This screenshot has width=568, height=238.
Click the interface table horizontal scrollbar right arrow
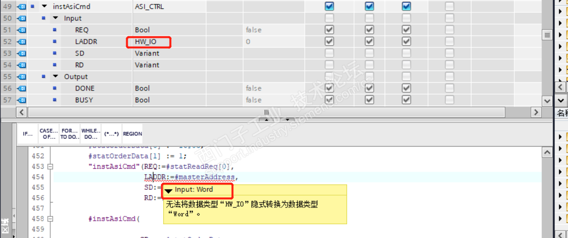click(536, 112)
